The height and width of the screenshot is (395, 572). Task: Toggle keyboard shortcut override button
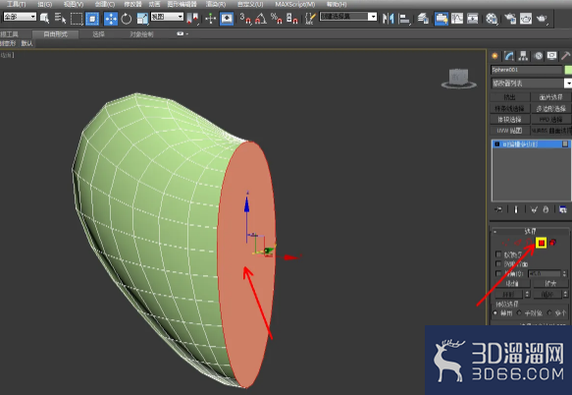(227, 19)
